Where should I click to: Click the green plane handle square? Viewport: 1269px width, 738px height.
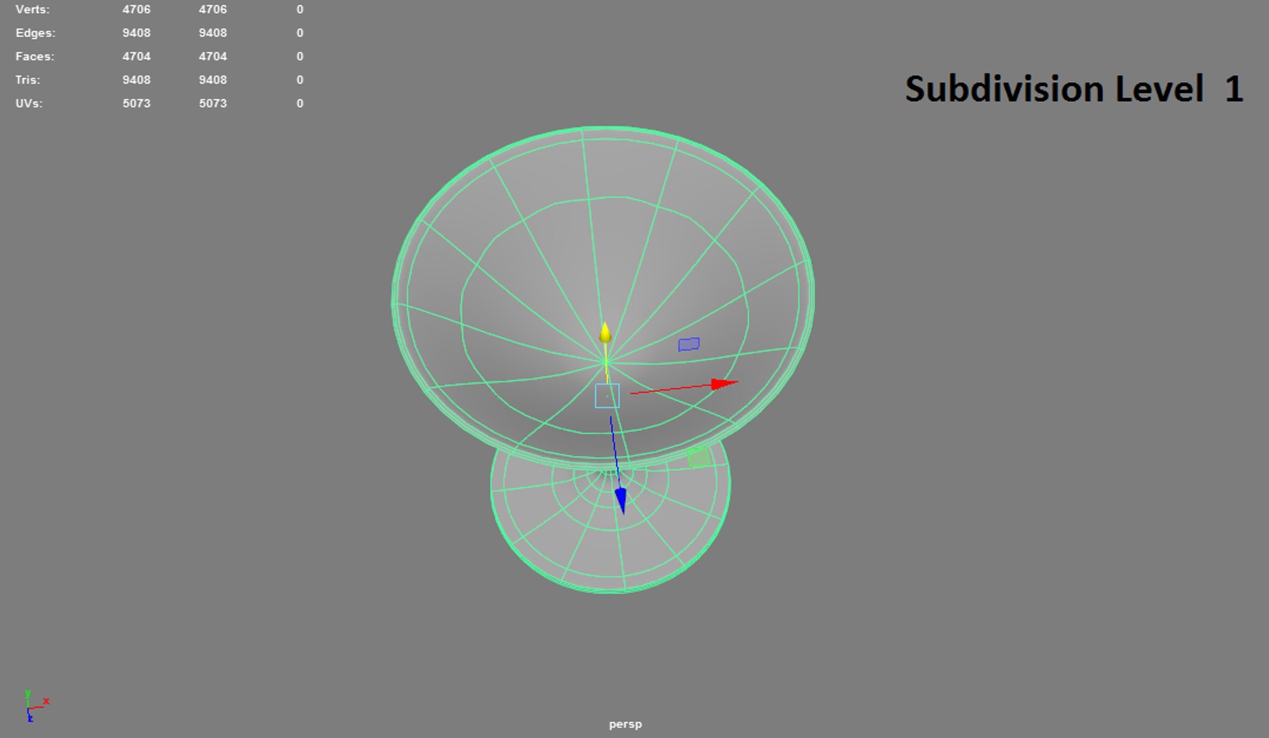tap(698, 457)
